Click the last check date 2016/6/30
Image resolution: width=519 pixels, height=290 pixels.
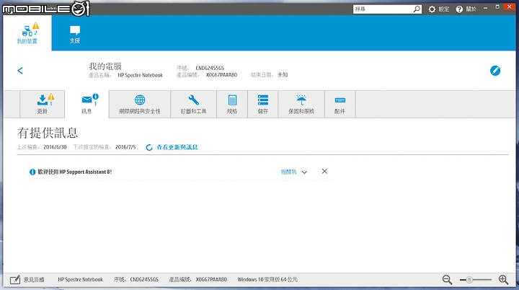point(55,147)
